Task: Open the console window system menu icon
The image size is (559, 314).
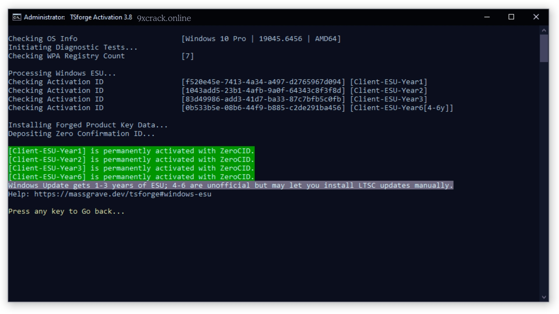Action: (x=17, y=17)
